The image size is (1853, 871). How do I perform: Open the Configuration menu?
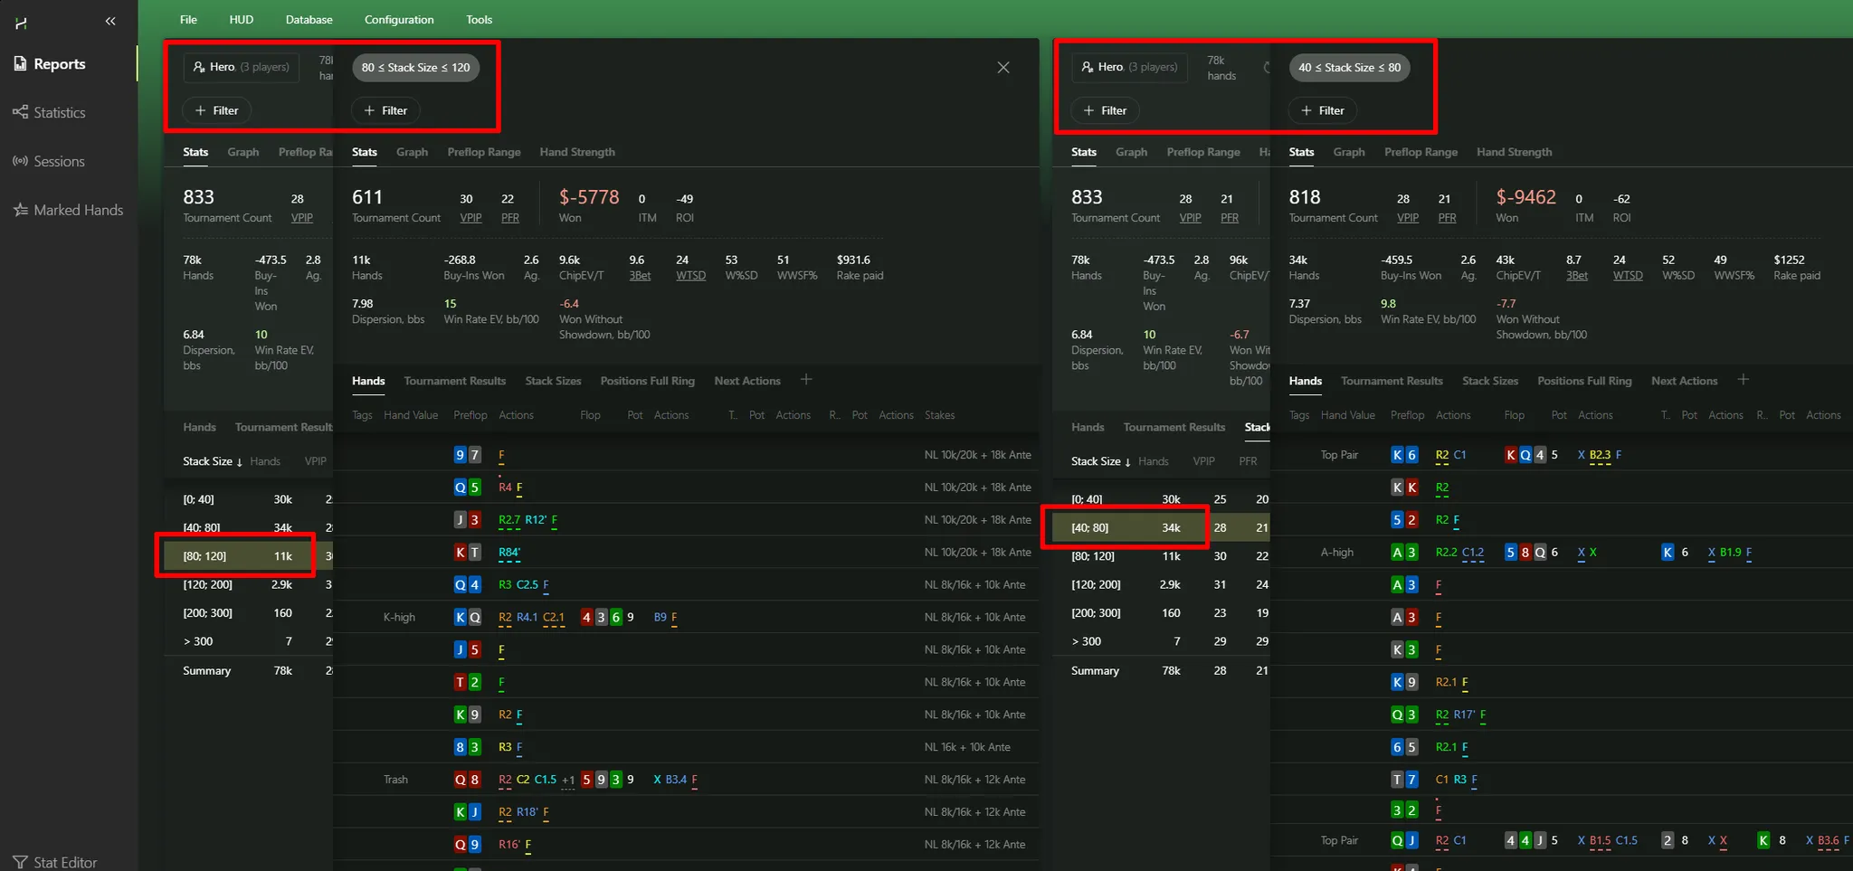[x=398, y=20]
